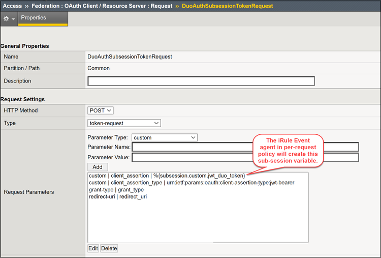
Task: Click empty area in Request Parameters list
Action: click(x=198, y=221)
